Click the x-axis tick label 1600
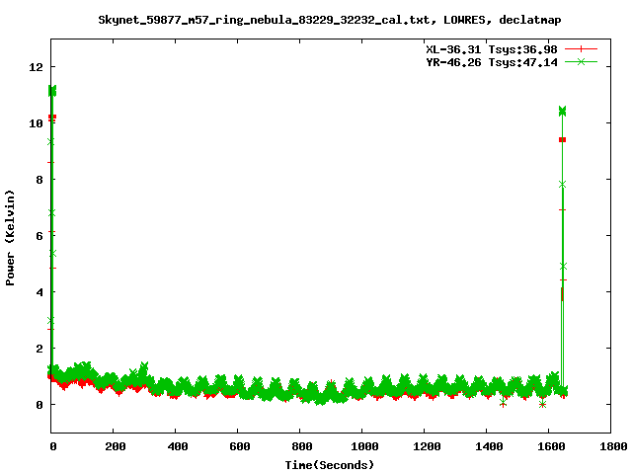The width and height of the screenshot is (632, 474). click(551, 446)
